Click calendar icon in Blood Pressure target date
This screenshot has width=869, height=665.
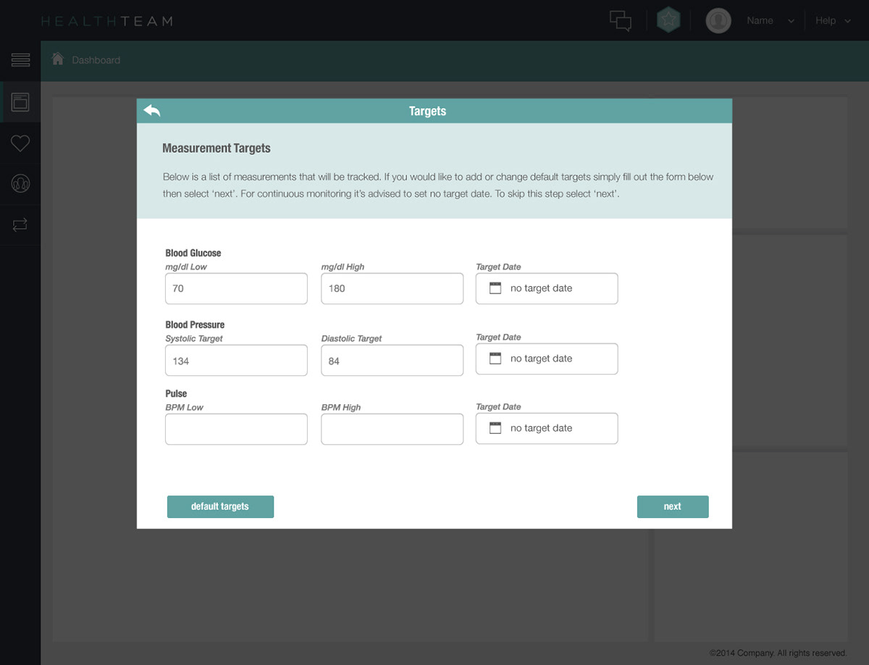pyautogui.click(x=495, y=359)
